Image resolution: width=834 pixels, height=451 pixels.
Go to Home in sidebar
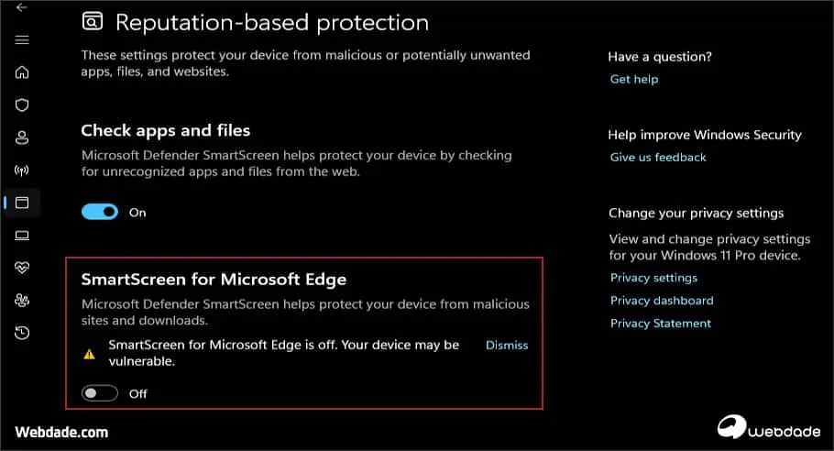22,73
